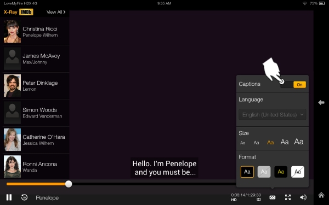Screen dimensions: 329x205
Task: Choose black-on-white caption format swatch
Action: [x=298, y=172]
